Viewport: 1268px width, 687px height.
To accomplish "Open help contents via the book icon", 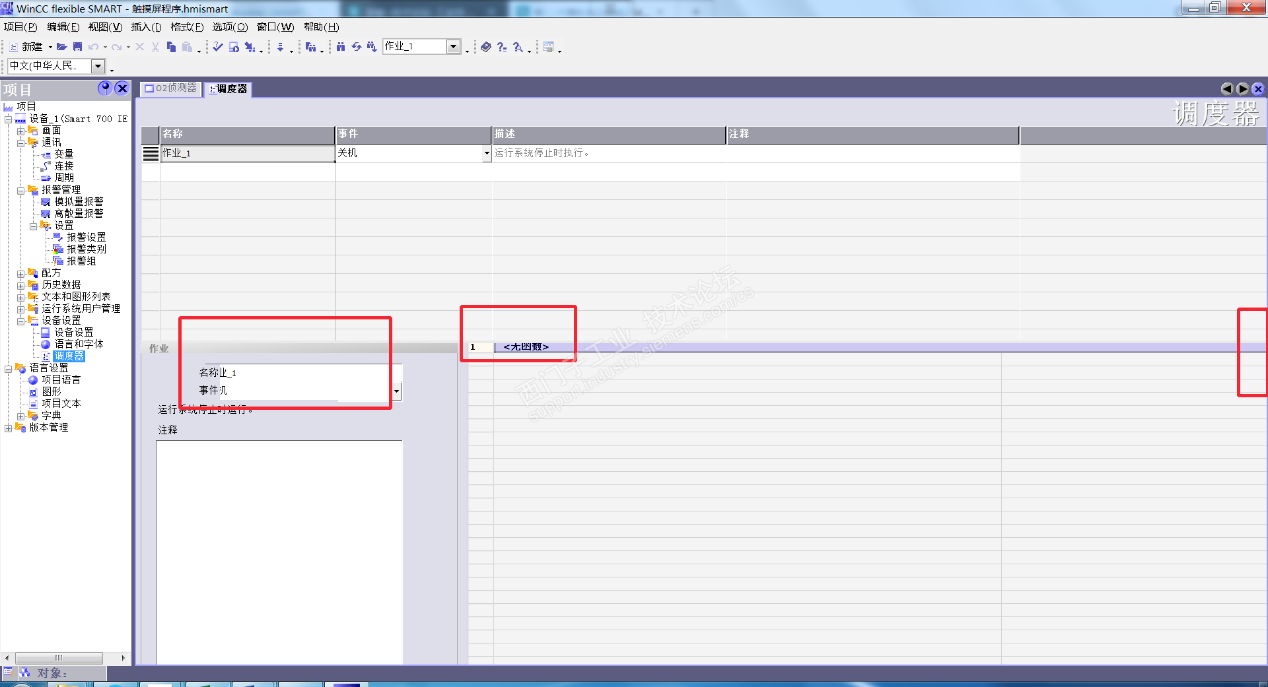I will (486, 47).
